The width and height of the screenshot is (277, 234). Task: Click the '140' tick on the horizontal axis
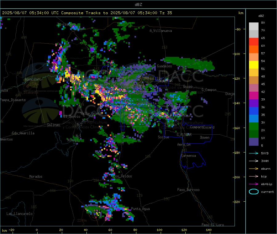pyautogui.click(x=209, y=230)
